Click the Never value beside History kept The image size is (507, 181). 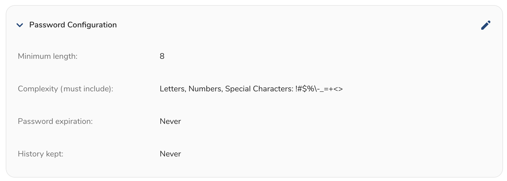[170, 154]
